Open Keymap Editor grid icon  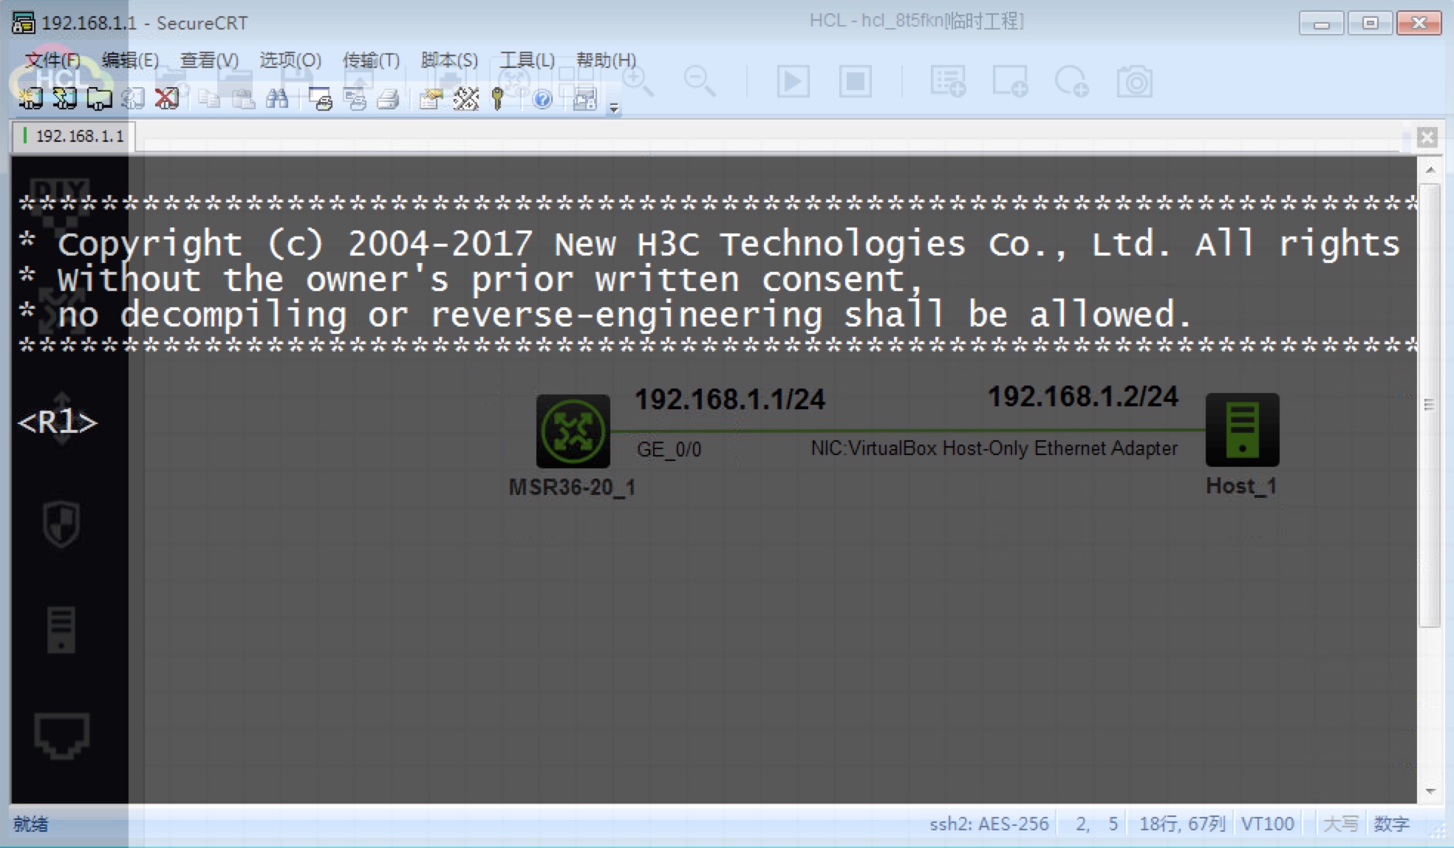(465, 99)
